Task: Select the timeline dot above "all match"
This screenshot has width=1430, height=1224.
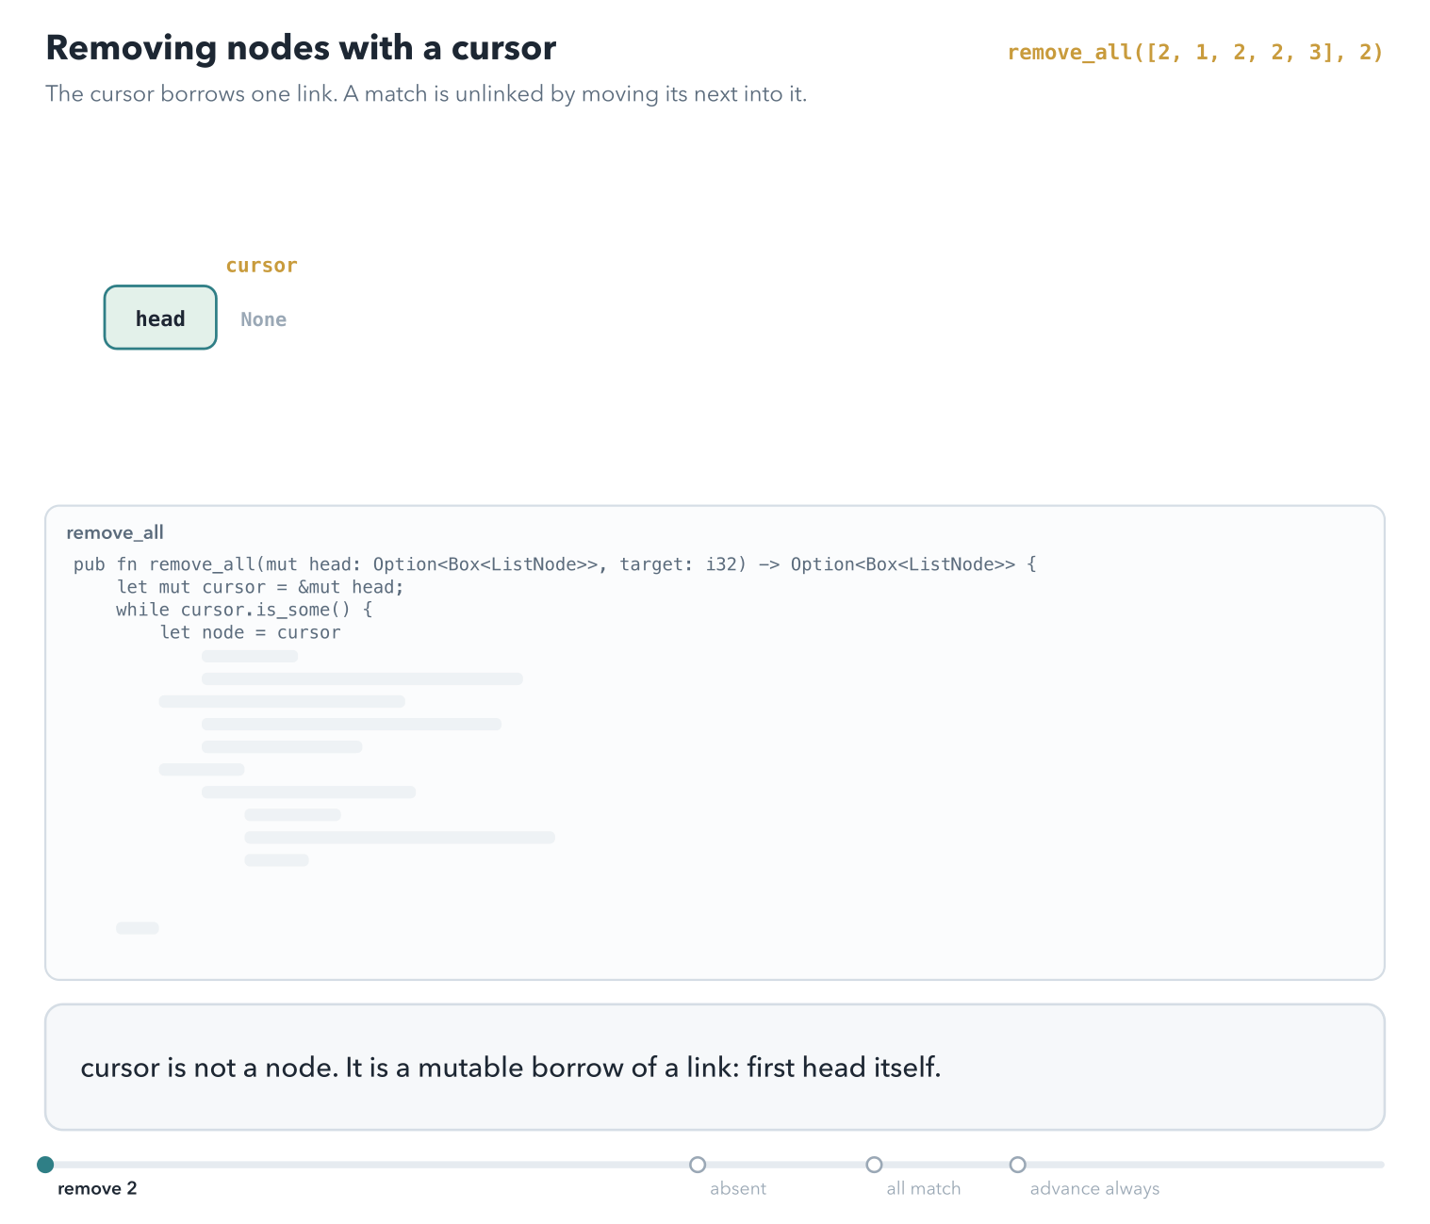Action: pyautogui.click(x=874, y=1165)
